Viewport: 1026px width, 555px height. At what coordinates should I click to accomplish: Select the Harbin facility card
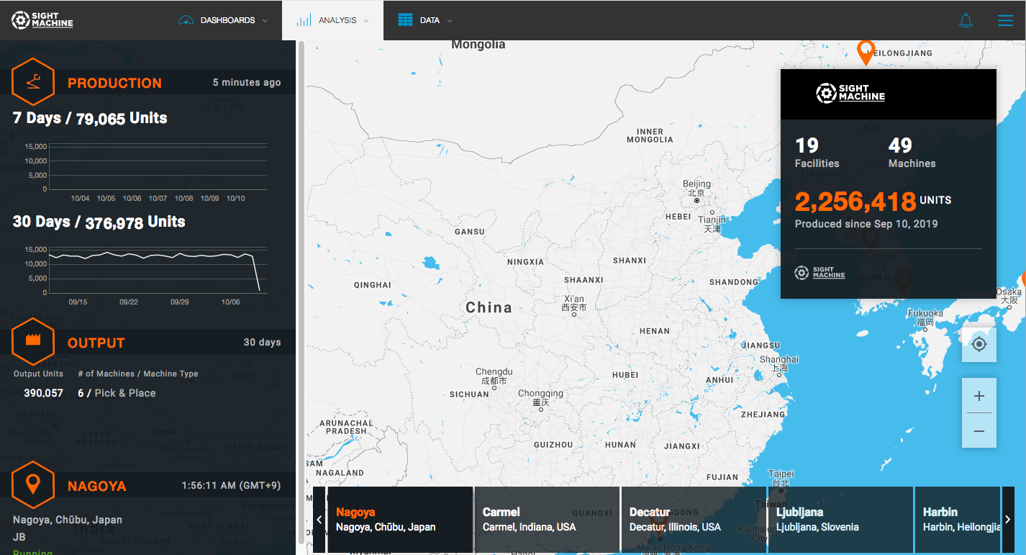point(958,520)
